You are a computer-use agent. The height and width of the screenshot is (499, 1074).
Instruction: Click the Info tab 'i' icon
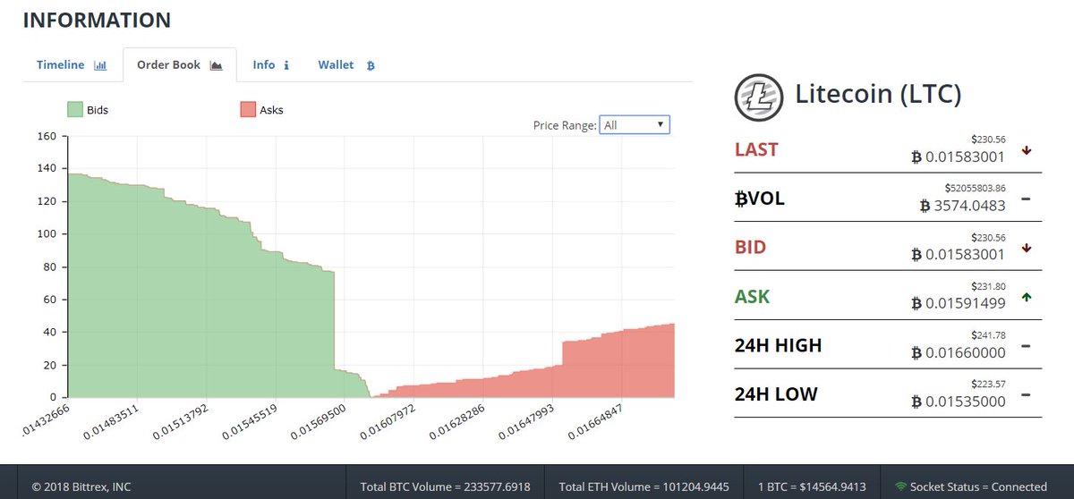point(286,65)
